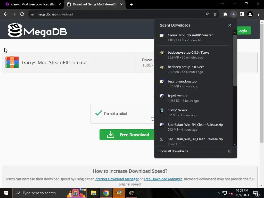This screenshot has height=198, width=264.
Task: Click the crafty102.exe file icon
Action: (x=162, y=110)
